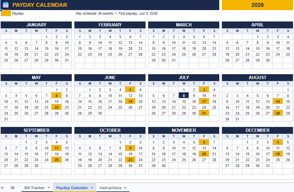Select the highlighted June 5 payday cell
This screenshot has width=294, height=192.
(130, 90)
